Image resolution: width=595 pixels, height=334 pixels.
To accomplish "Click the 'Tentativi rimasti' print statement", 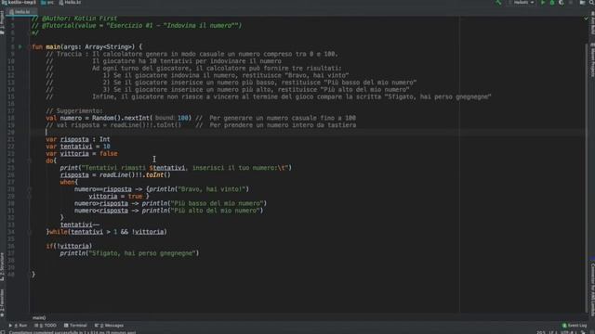I will click(x=176, y=168).
